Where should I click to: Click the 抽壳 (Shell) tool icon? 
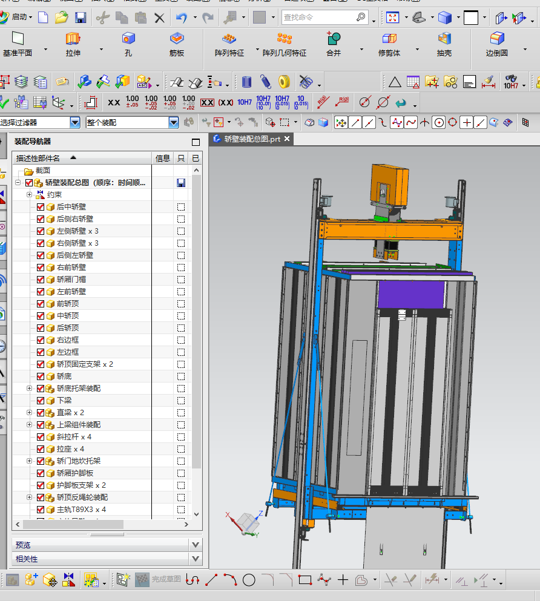444,39
